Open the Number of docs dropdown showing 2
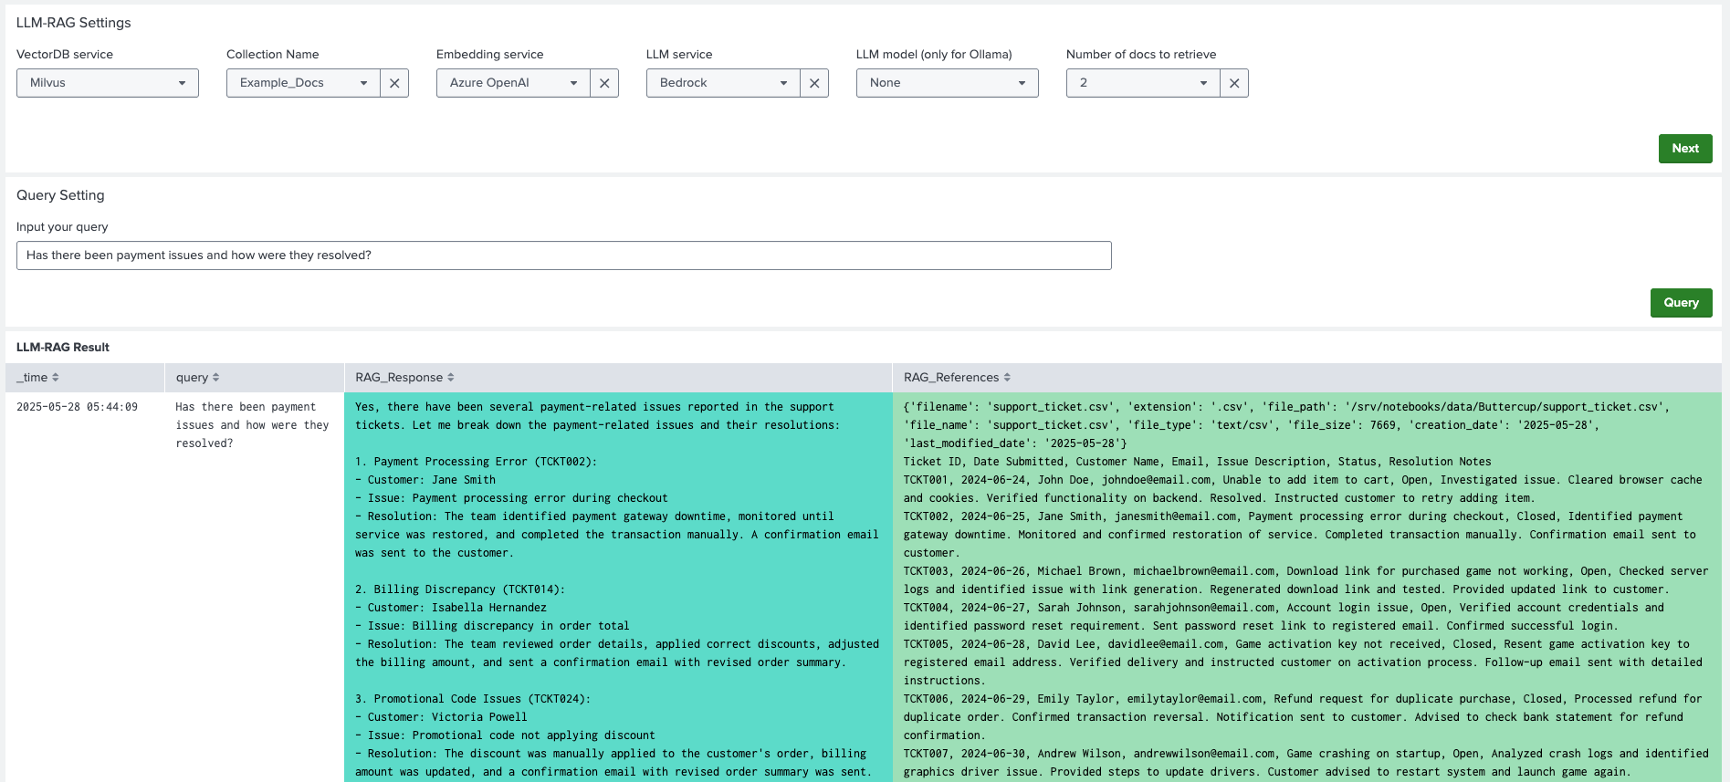Screen dimensions: 1730x782 point(1143,83)
